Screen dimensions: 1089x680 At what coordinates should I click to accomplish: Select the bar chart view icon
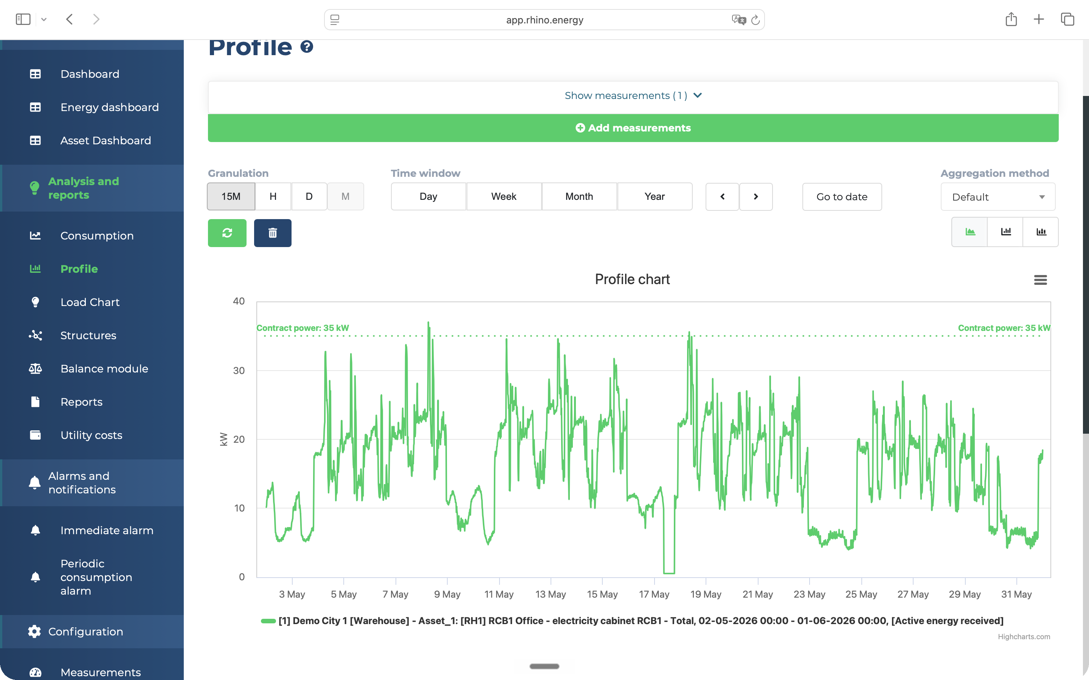[x=1005, y=232]
